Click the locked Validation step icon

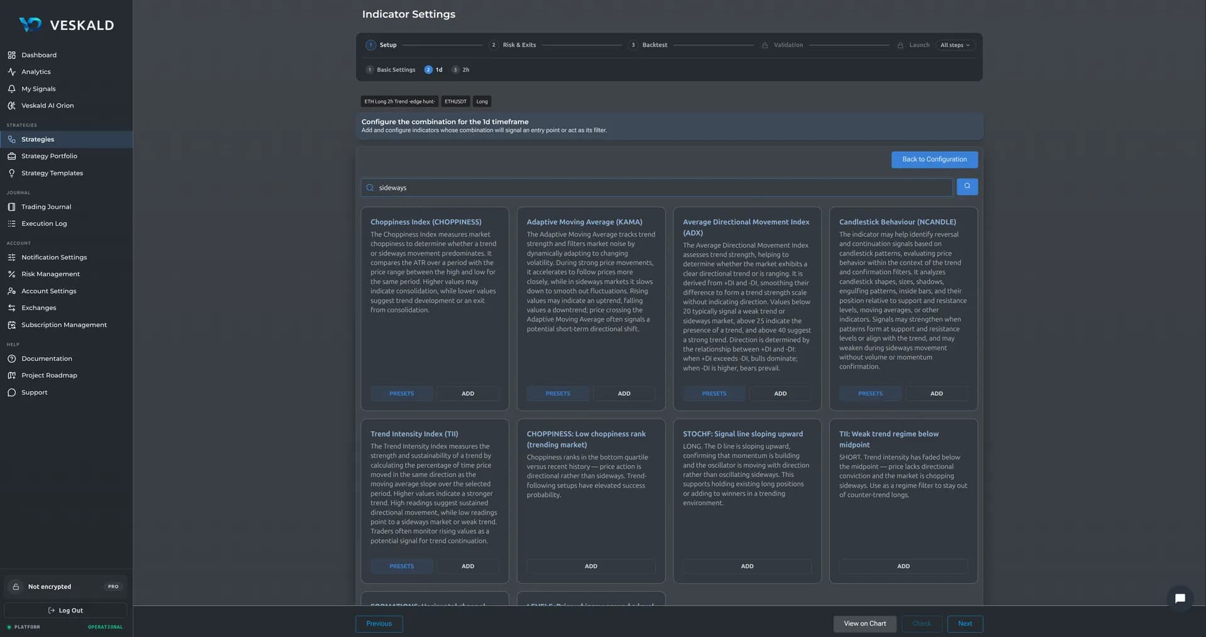[764, 45]
